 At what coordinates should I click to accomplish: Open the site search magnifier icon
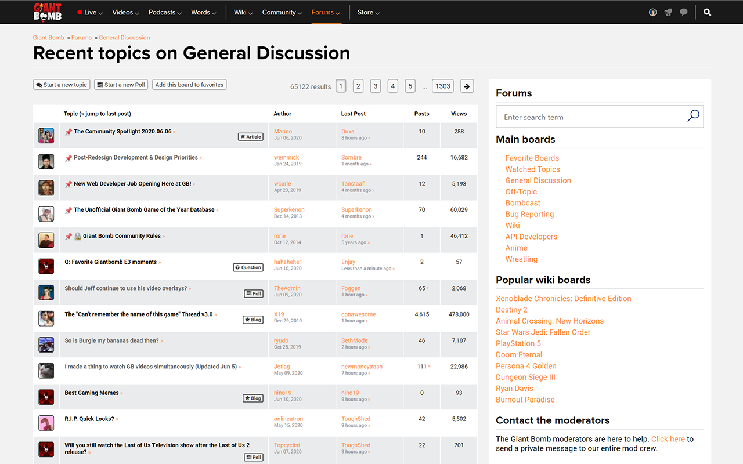707,12
